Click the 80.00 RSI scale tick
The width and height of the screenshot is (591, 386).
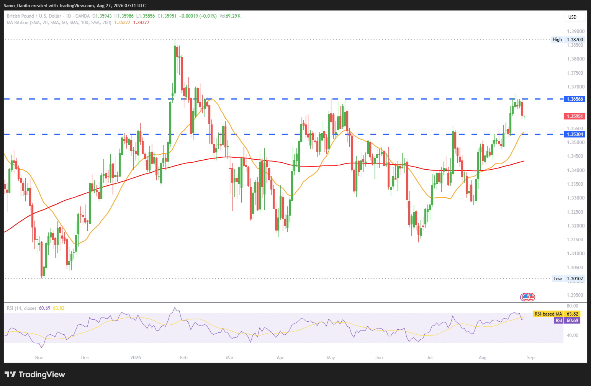(572, 306)
